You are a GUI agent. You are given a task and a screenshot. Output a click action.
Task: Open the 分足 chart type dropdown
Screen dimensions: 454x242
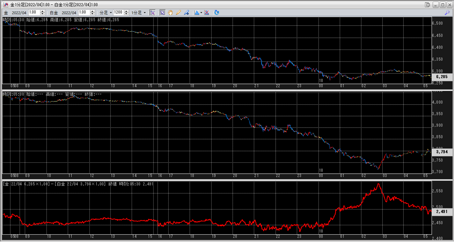(106, 13)
